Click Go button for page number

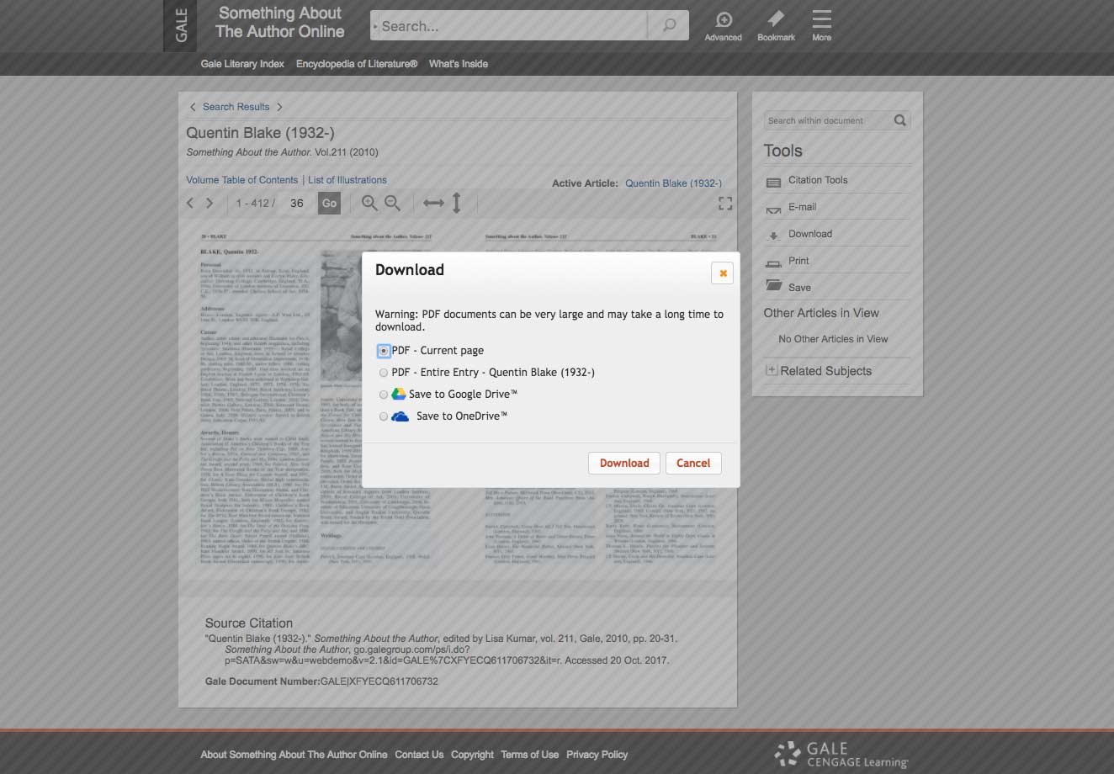click(x=329, y=203)
